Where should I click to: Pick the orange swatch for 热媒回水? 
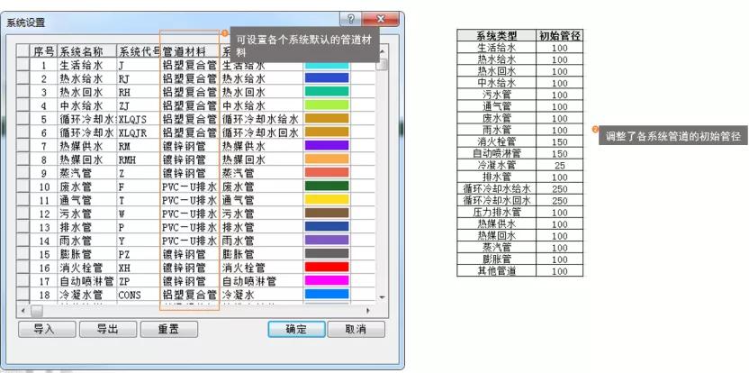pyautogui.click(x=327, y=159)
